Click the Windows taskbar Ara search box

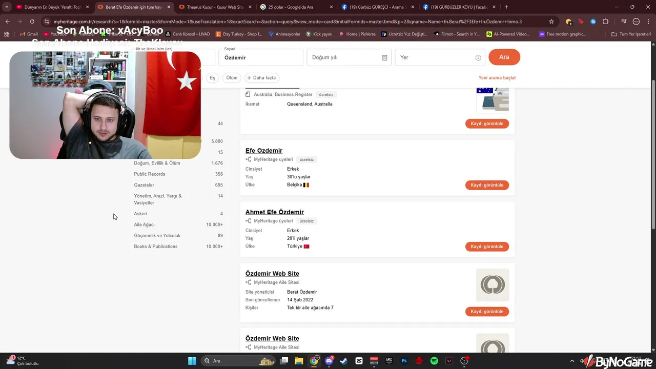238,361
